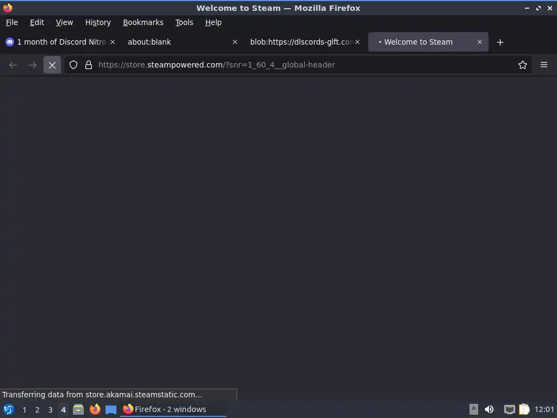Select the Welcome to Steam tab

[428, 42]
